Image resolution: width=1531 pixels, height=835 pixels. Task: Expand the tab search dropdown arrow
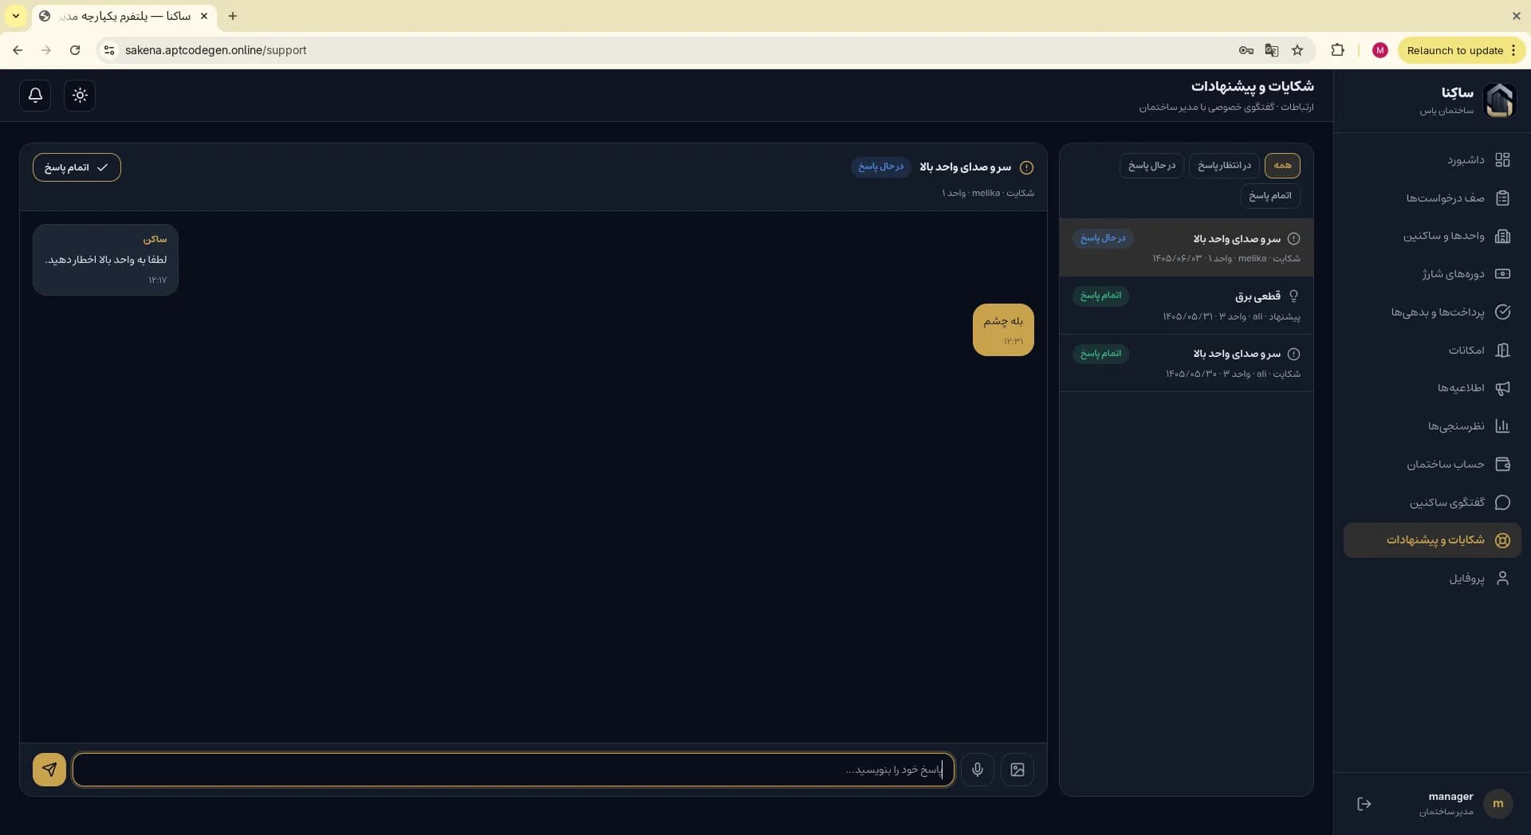(16, 16)
